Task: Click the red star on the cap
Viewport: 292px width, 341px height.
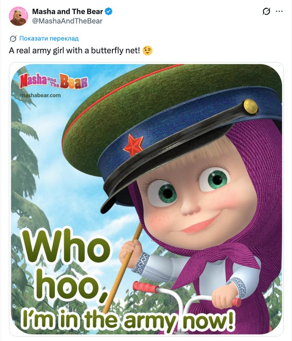Action: (x=133, y=145)
